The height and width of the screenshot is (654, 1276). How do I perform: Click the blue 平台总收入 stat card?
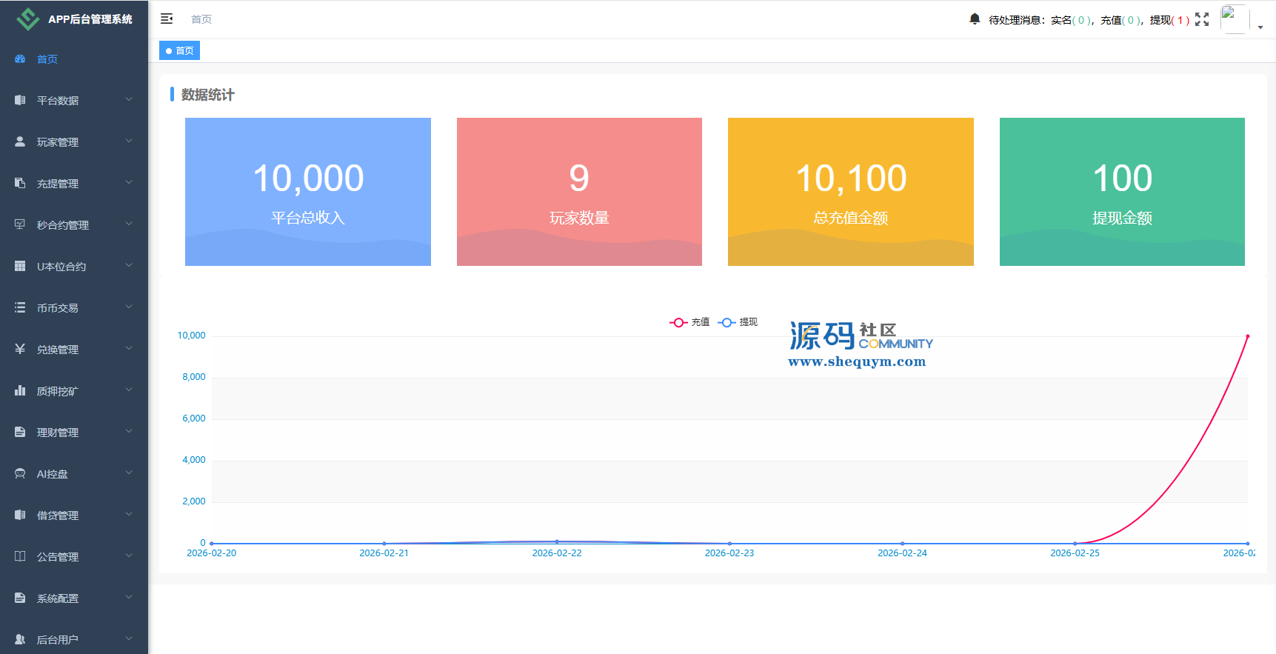[x=308, y=192]
